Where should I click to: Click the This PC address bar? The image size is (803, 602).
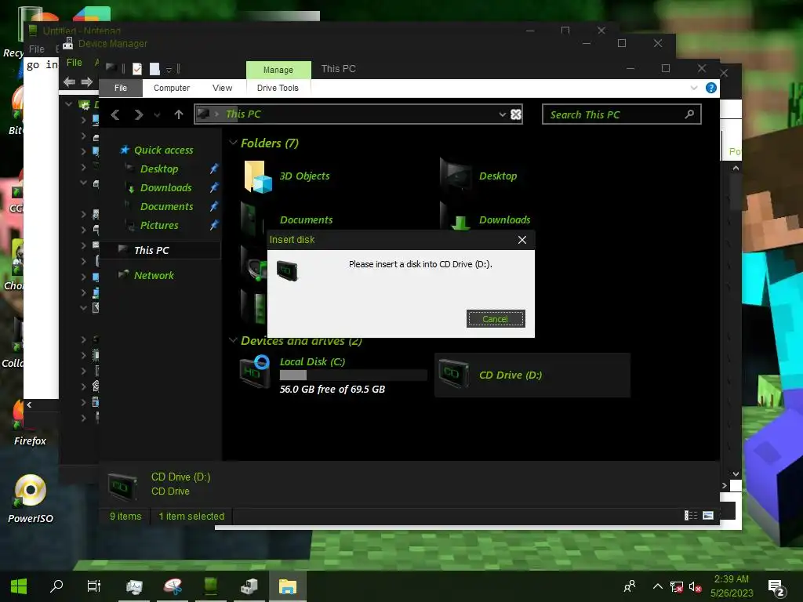pos(358,114)
